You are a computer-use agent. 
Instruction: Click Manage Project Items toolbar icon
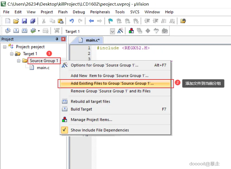coord(131,31)
